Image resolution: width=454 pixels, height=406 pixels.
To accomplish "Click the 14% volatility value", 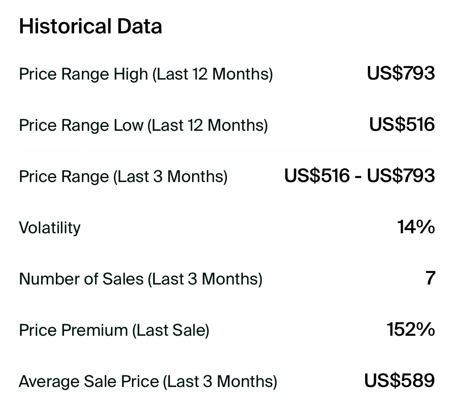I will [416, 227].
